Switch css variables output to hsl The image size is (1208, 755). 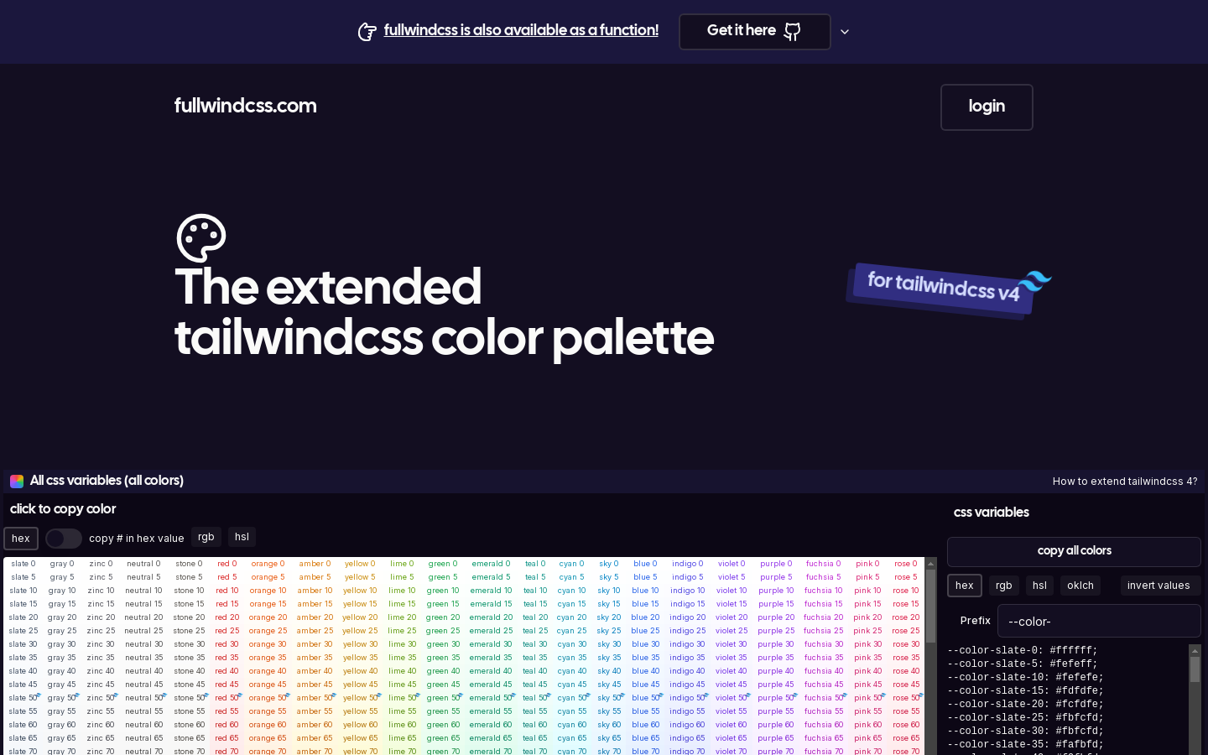[x=1039, y=586]
